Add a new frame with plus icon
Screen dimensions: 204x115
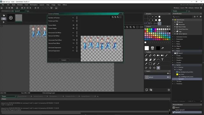click(11, 18)
